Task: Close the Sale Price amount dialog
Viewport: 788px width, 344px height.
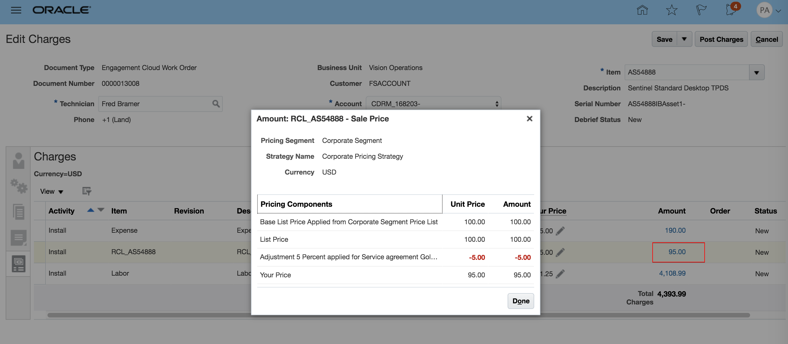Action: (529, 119)
